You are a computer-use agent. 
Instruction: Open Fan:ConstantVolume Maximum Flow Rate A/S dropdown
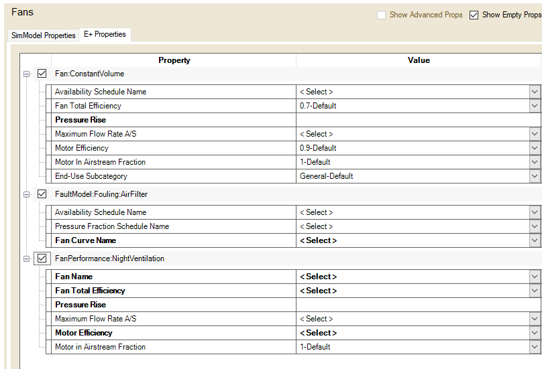(x=535, y=134)
